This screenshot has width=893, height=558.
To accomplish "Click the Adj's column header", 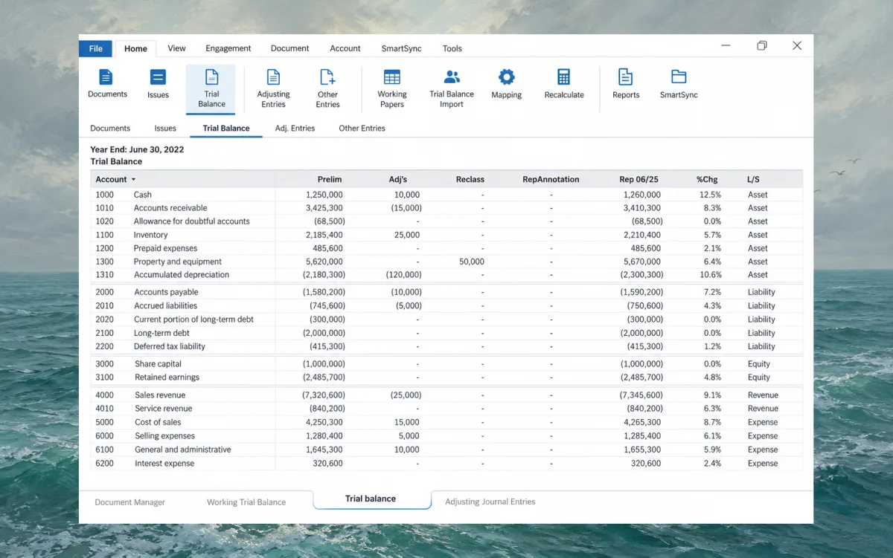I will (398, 180).
